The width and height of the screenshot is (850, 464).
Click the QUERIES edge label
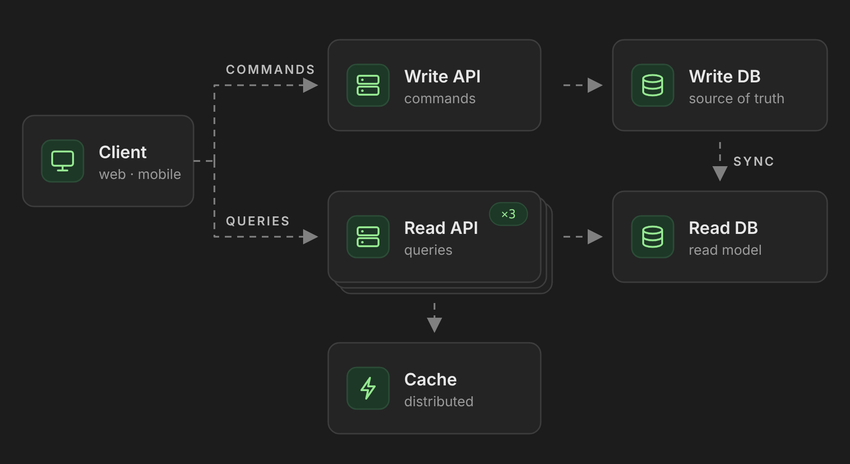[x=258, y=221]
